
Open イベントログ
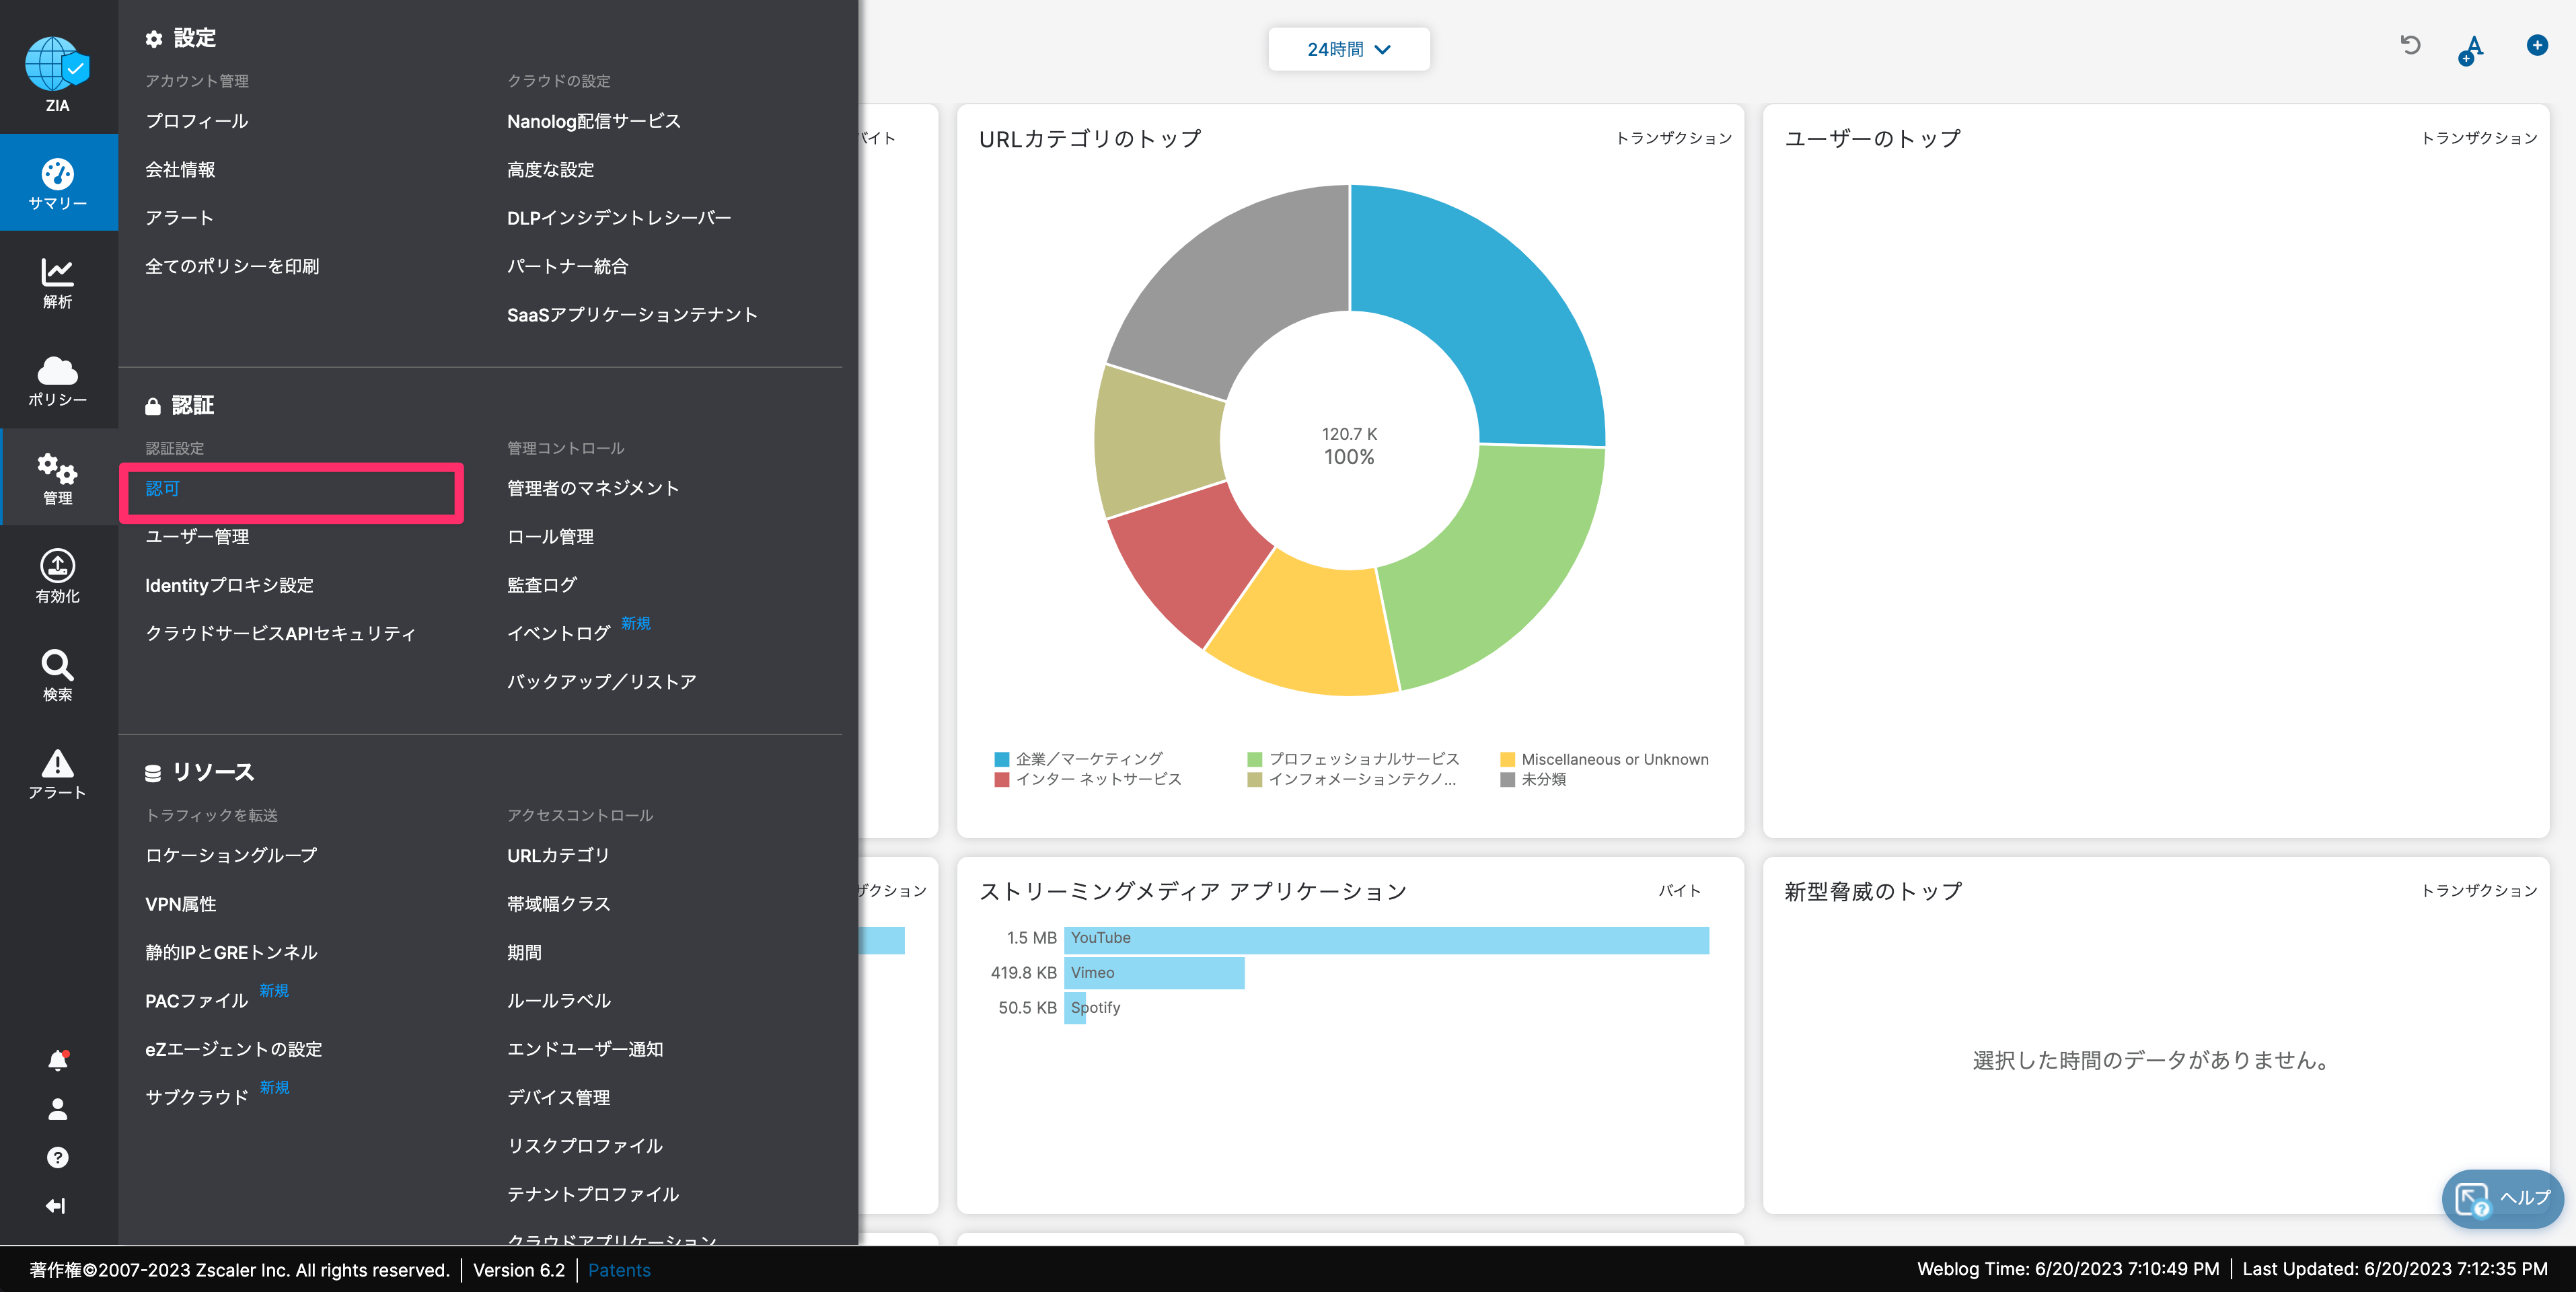[558, 634]
